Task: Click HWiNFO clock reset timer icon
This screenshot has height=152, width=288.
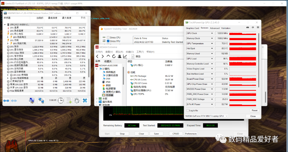Action: 61,100
